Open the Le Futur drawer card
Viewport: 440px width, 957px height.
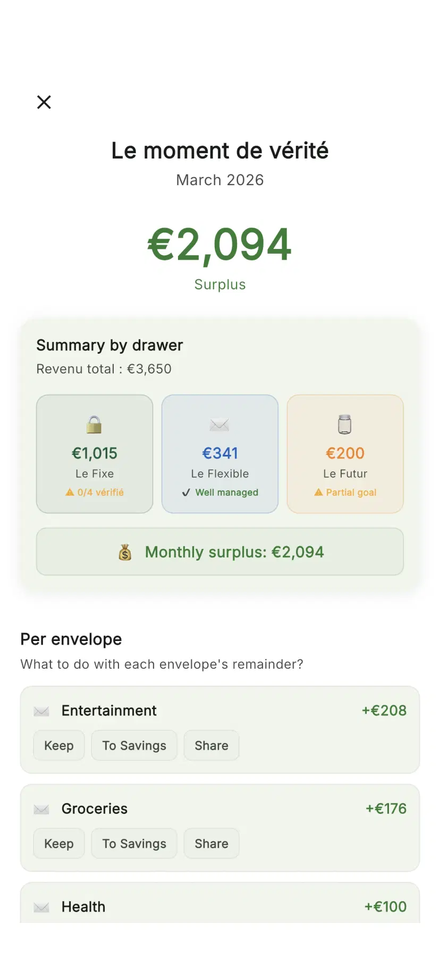pyautogui.click(x=345, y=454)
